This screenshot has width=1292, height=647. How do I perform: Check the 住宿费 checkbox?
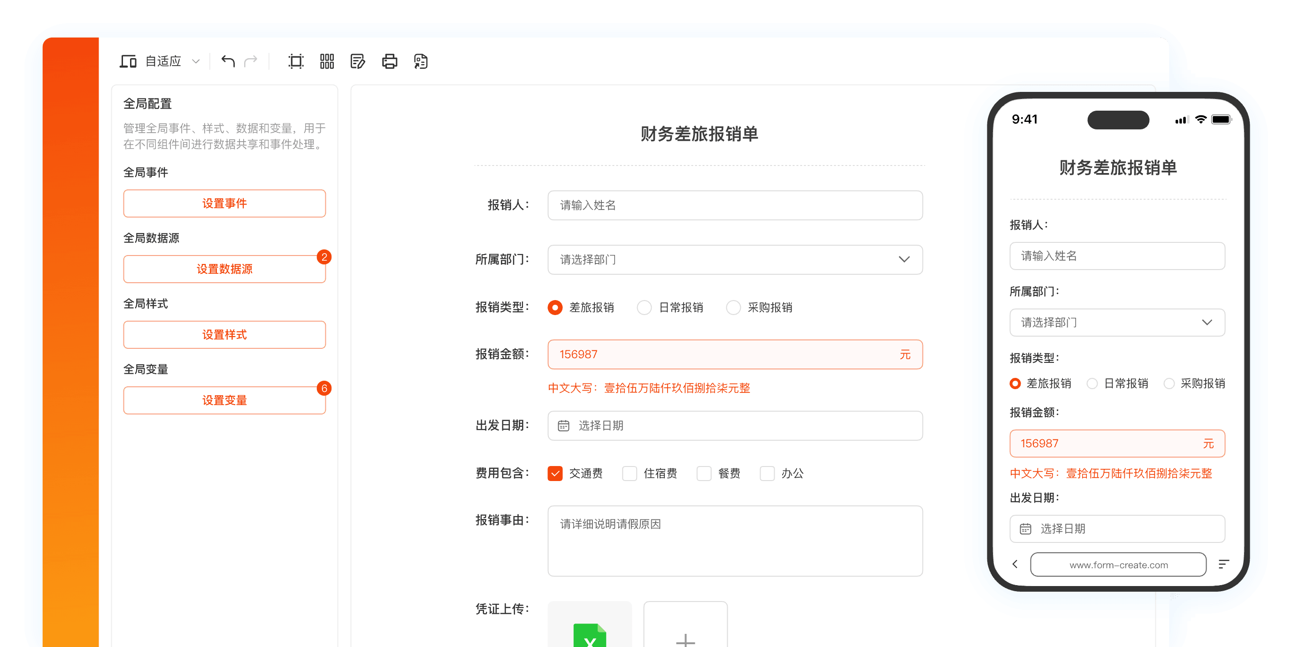[x=630, y=473]
